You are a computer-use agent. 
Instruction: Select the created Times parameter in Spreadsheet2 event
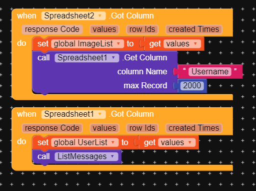[x=194, y=29]
